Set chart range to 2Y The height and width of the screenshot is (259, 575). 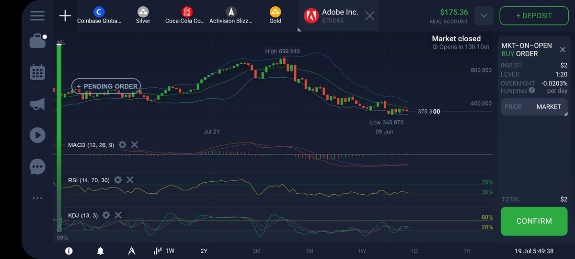click(x=205, y=251)
